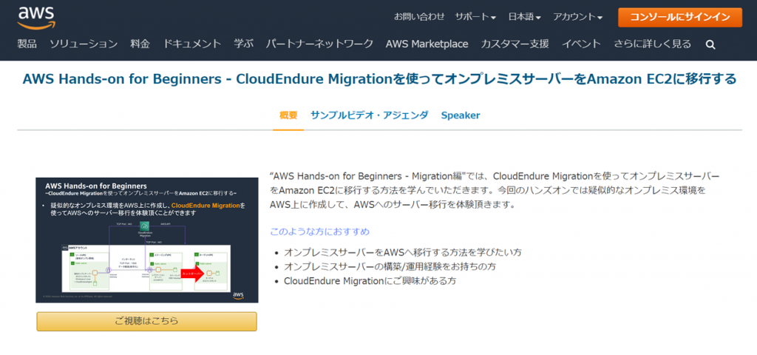757x355 pixels.
Task: Open ドキュメント menu
Action: [x=192, y=44]
